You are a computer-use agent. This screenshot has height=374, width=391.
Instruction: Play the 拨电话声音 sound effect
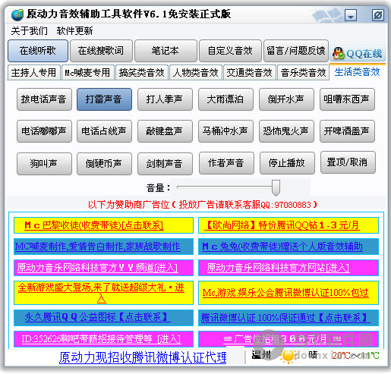(44, 99)
